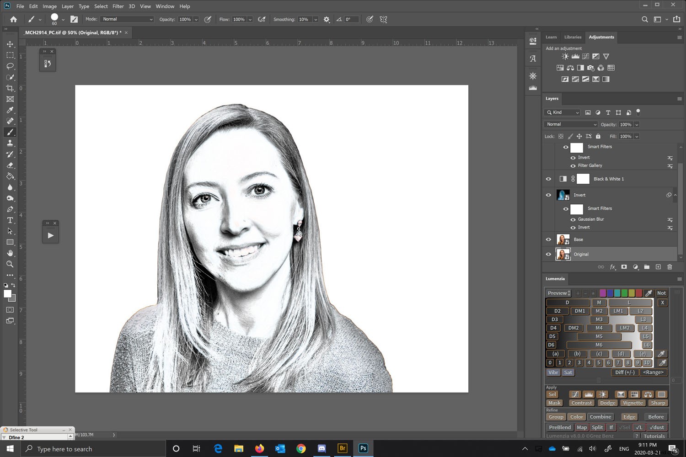
Task: Add a Brightness/Contrast adjustment layer
Action: tap(564, 56)
